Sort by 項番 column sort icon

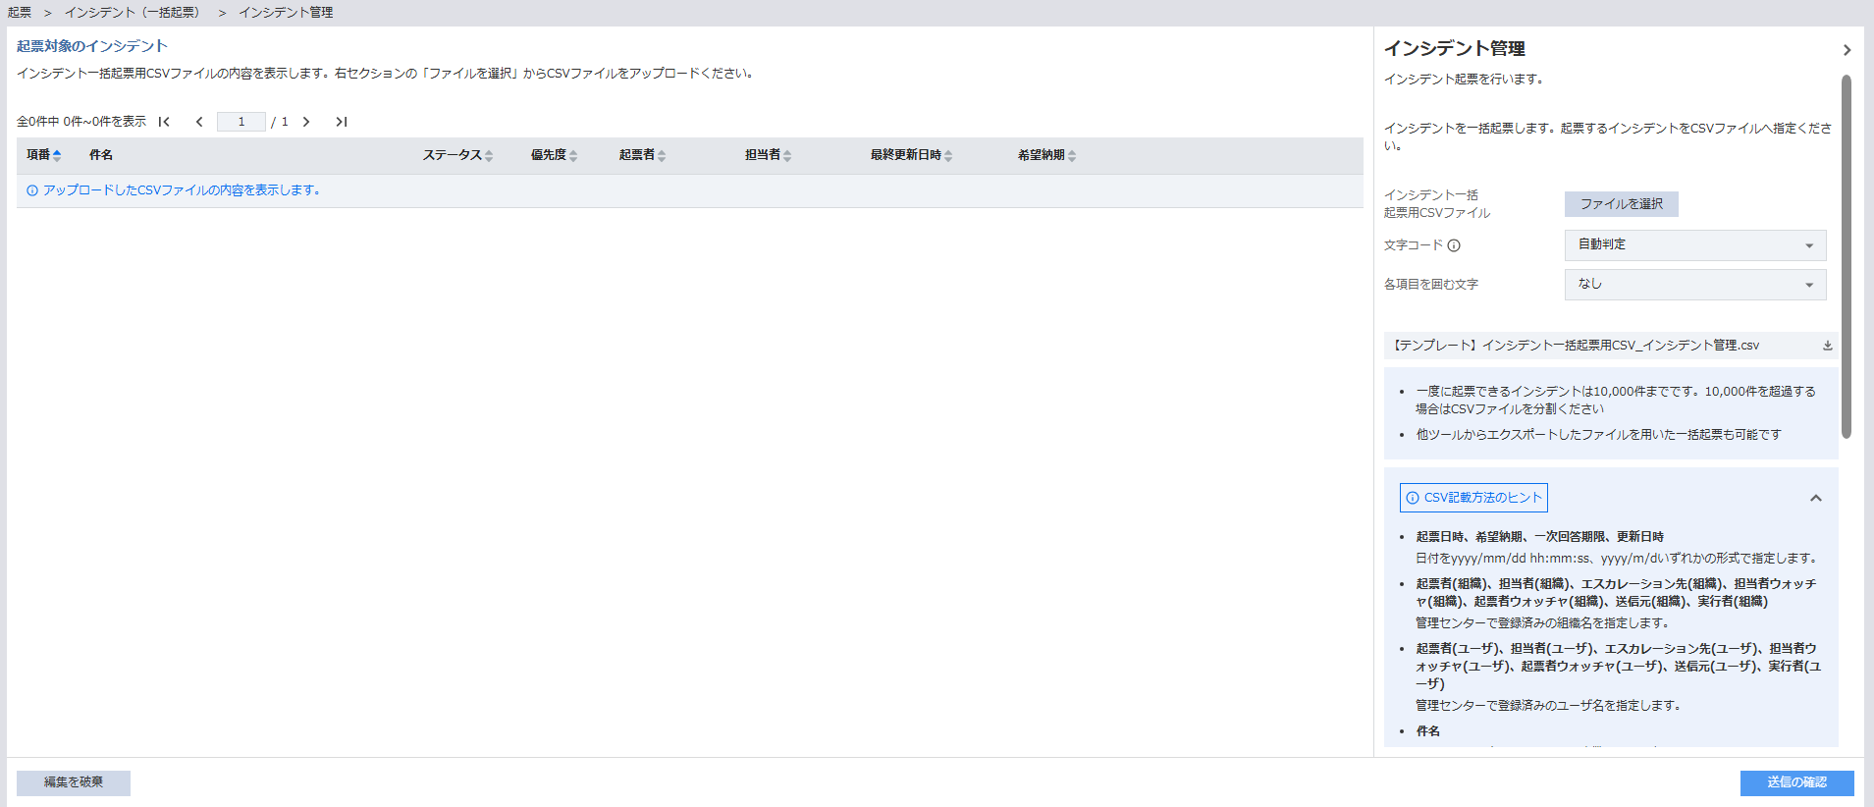coord(57,155)
